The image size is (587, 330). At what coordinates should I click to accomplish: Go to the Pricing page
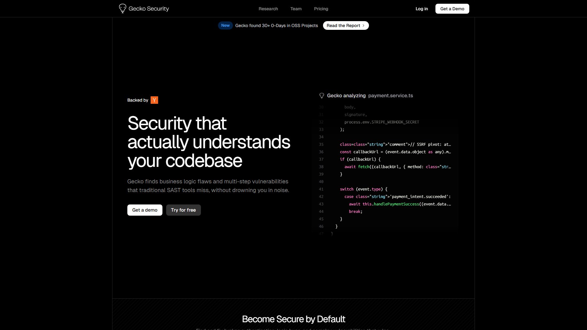[x=321, y=9]
